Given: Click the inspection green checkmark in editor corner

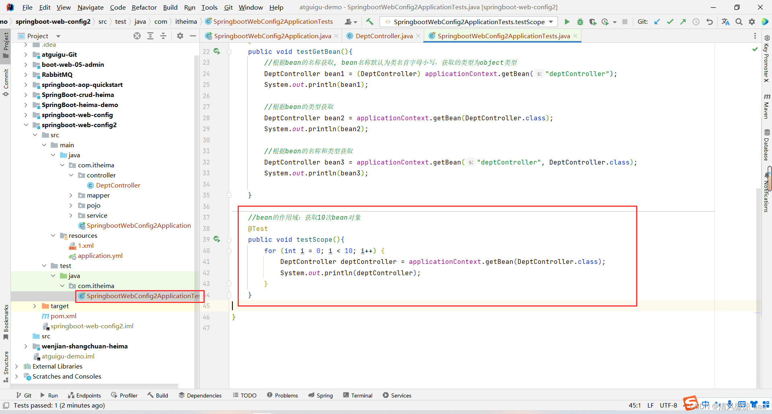Looking at the screenshot, I should 755,49.
